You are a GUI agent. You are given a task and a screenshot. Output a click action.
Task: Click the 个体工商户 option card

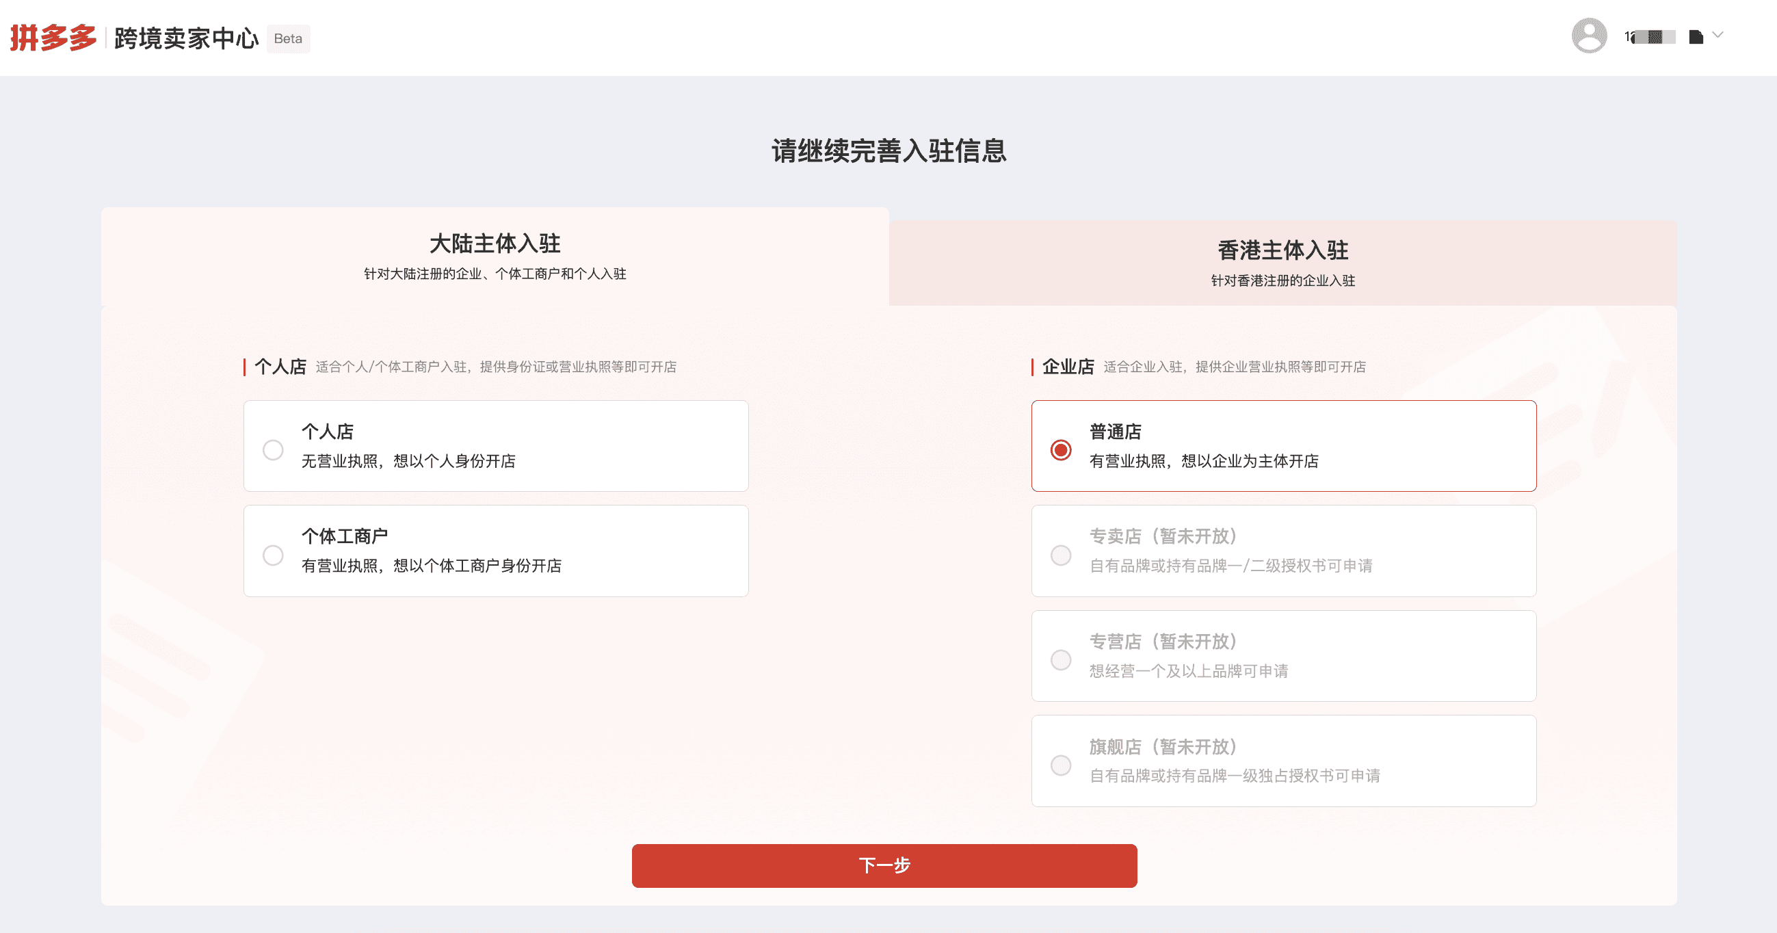[x=495, y=551]
